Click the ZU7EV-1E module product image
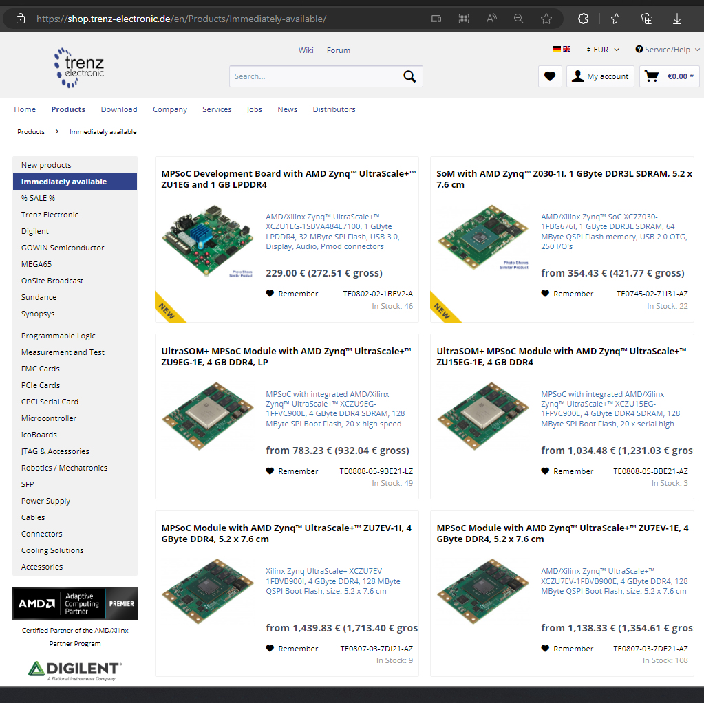 pos(483,591)
